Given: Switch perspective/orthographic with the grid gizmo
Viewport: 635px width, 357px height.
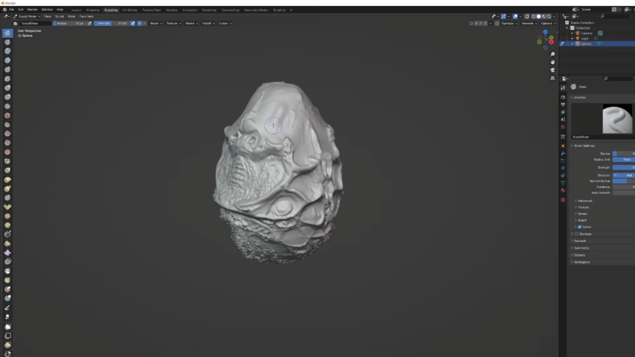Looking at the screenshot, I should click(x=552, y=79).
